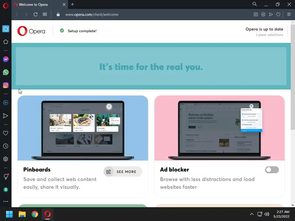Screen dimensions: 295x221
Task: Open network status in system tray
Action: (260, 214)
